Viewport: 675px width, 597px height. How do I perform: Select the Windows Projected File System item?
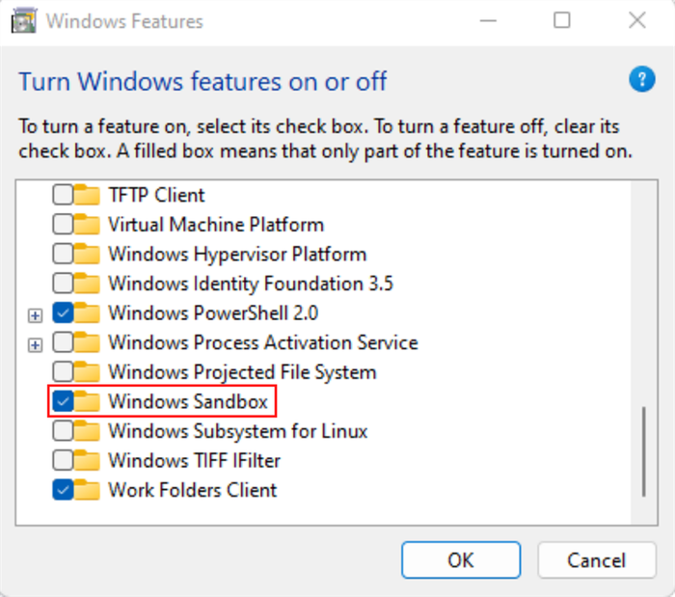242,372
